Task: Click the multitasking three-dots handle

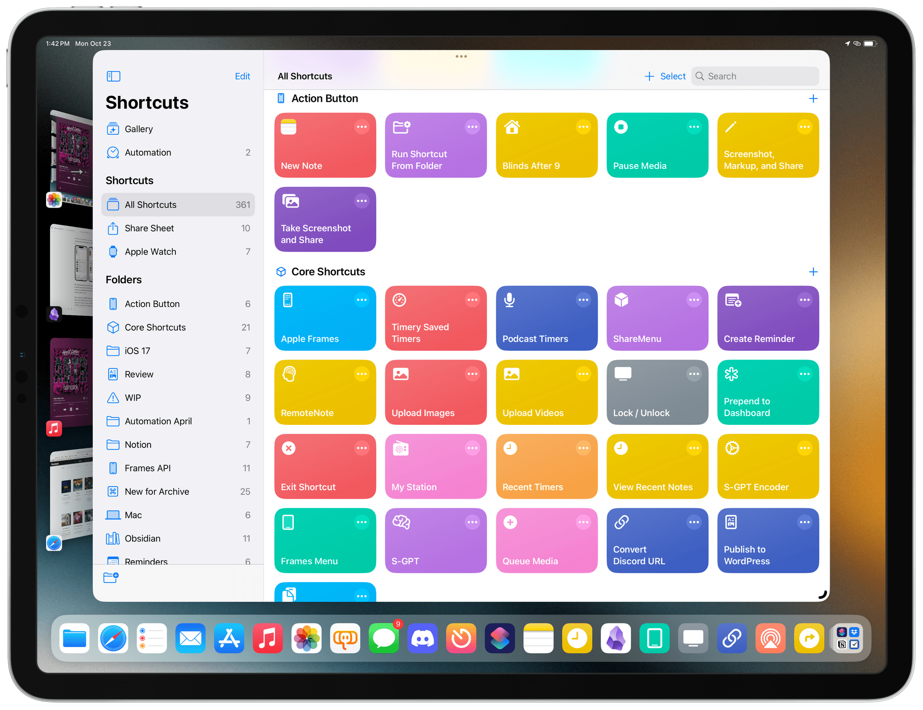Action: click(461, 56)
